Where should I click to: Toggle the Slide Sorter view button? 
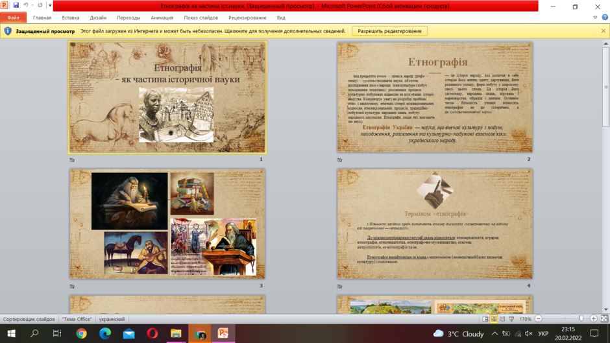tap(494, 319)
